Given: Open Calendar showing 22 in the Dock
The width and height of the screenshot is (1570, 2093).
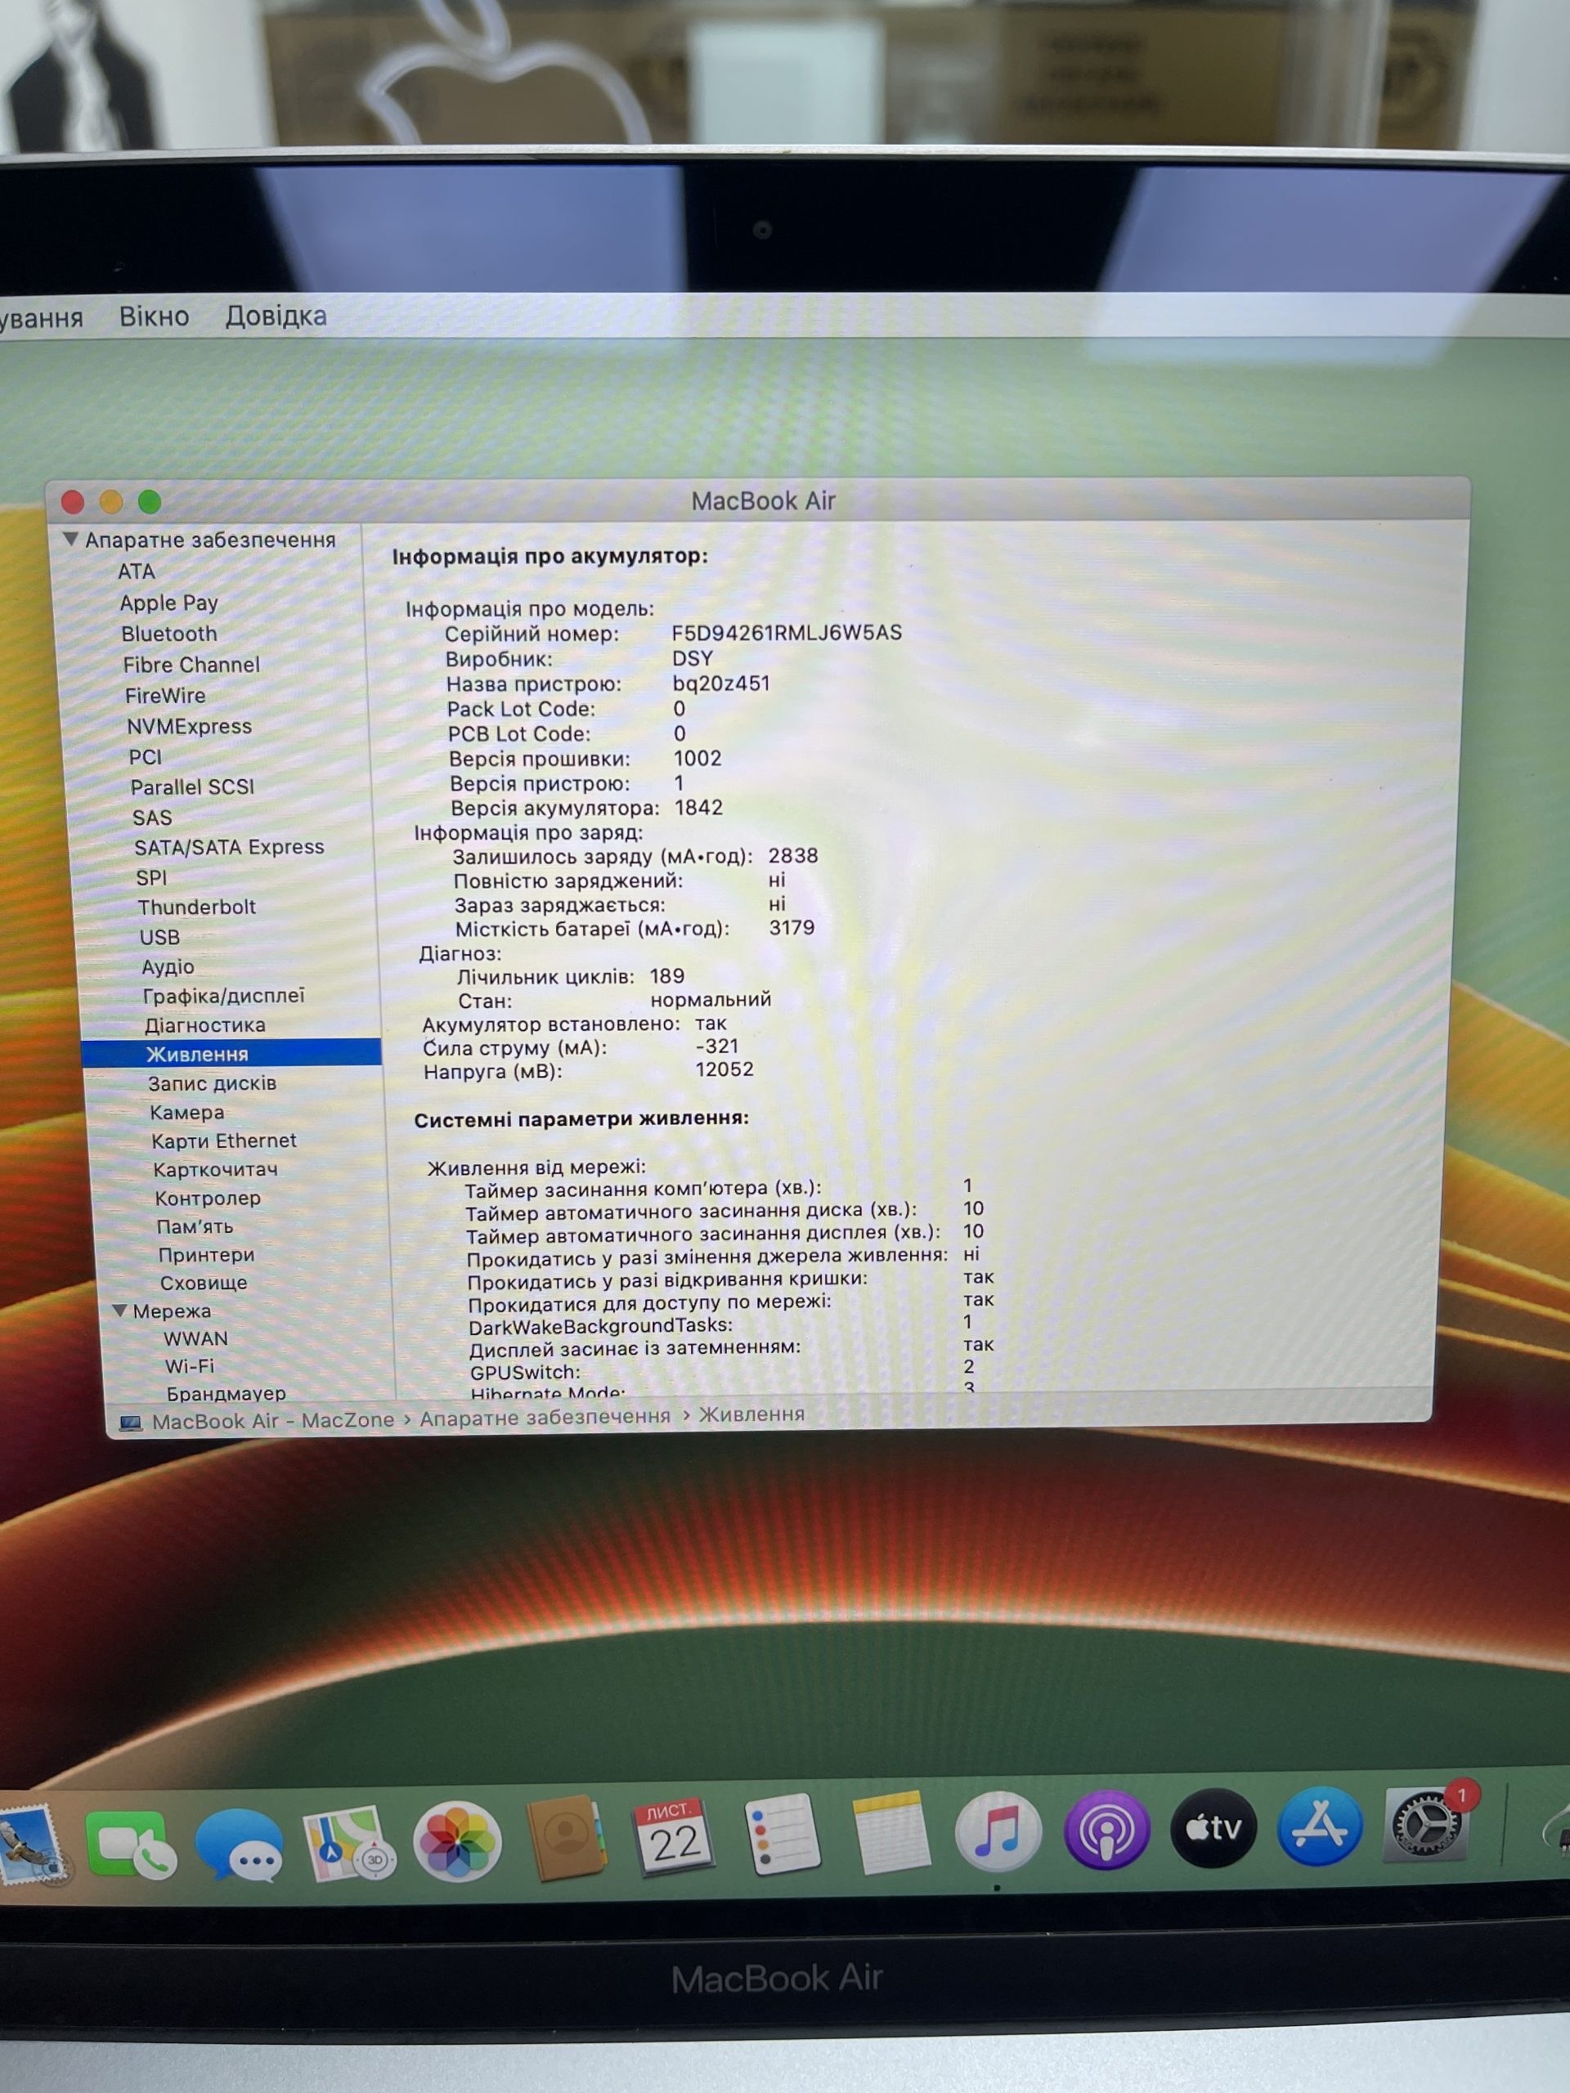Looking at the screenshot, I should (673, 1836).
